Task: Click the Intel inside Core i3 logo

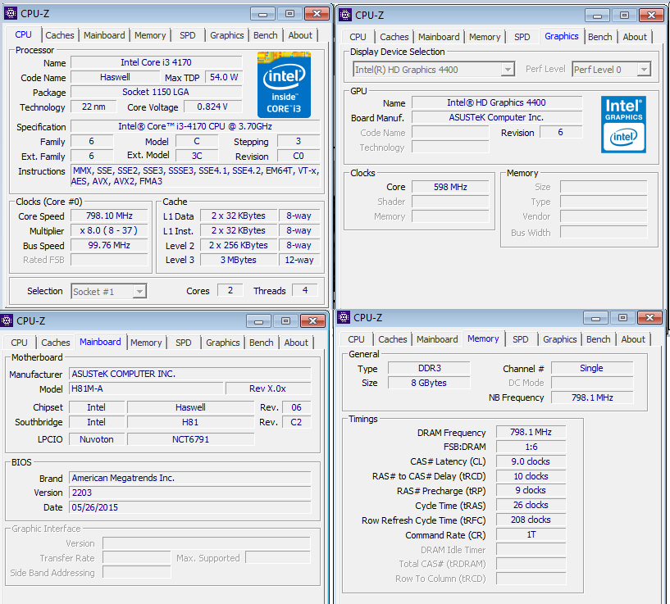Action: pyautogui.click(x=284, y=84)
